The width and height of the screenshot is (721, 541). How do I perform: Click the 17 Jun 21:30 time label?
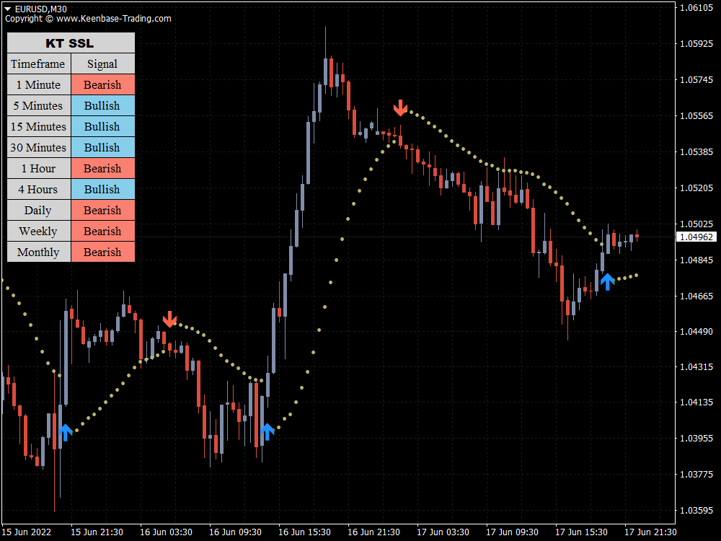point(650,532)
